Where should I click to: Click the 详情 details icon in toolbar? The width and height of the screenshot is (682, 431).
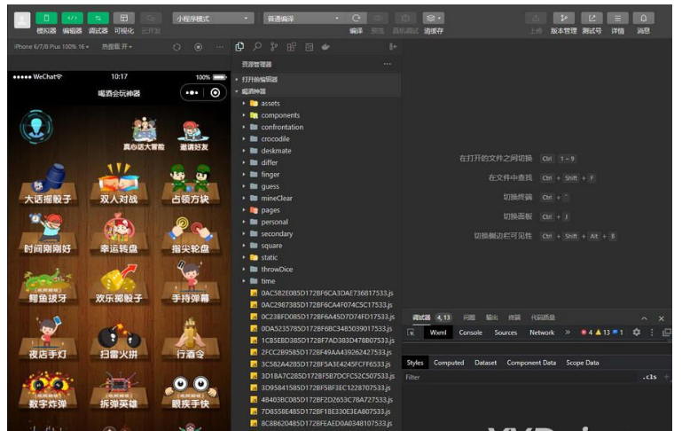(x=617, y=18)
